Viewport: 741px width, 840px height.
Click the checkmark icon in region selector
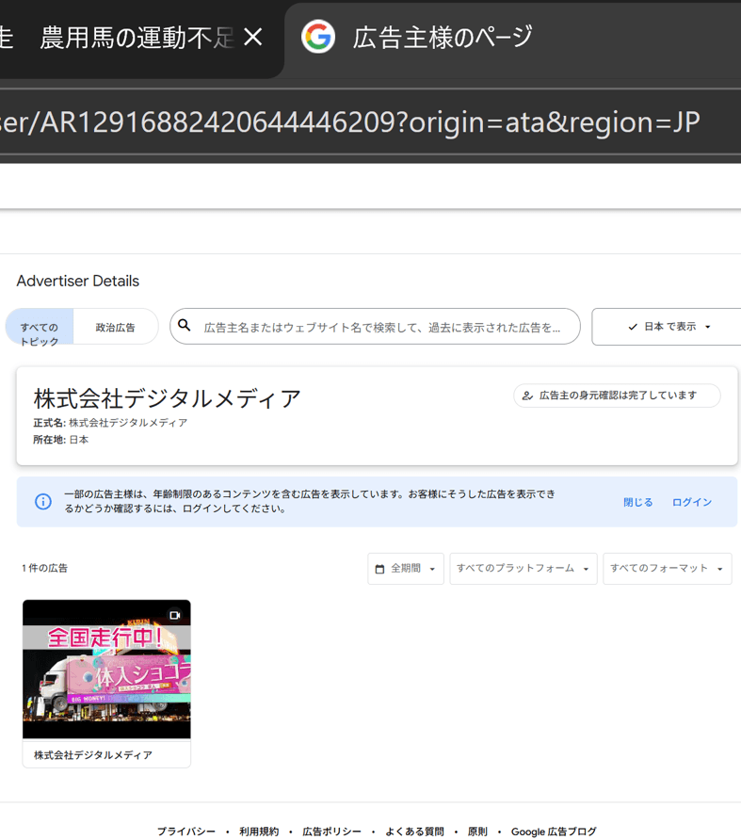pos(633,327)
